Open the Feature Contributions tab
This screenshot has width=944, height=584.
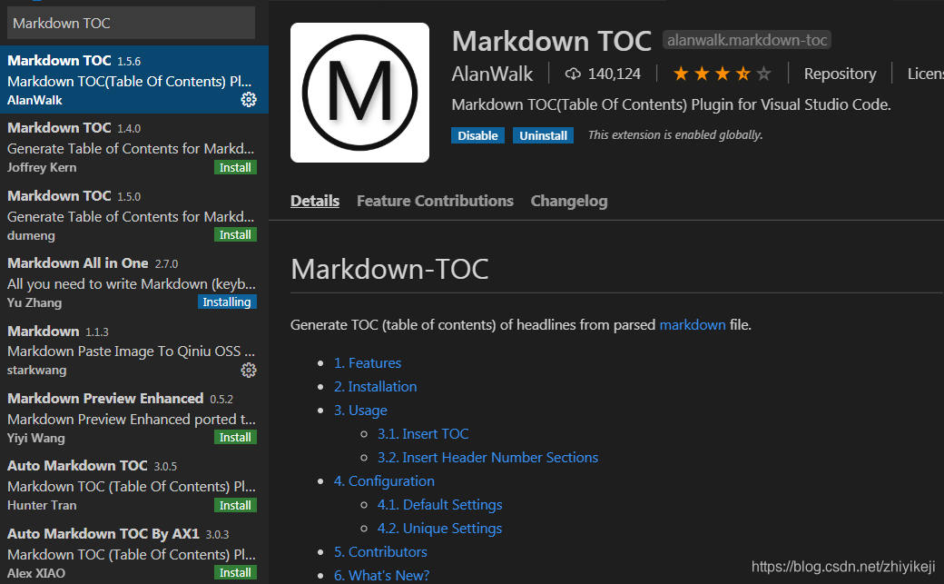pyautogui.click(x=435, y=201)
